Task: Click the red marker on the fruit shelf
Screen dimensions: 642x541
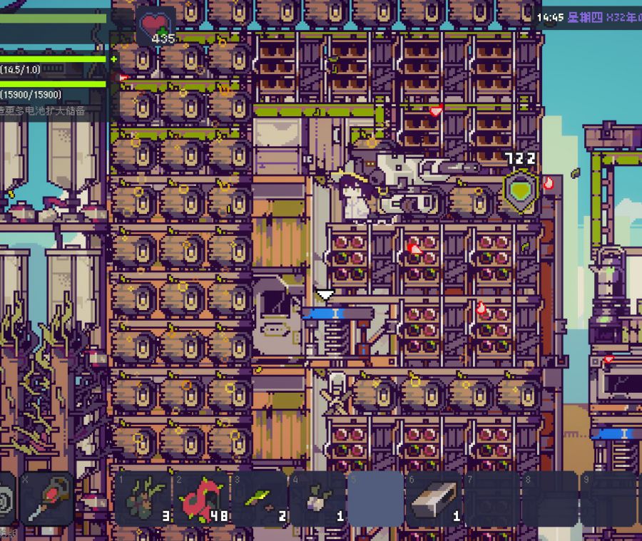Action: (x=414, y=247)
